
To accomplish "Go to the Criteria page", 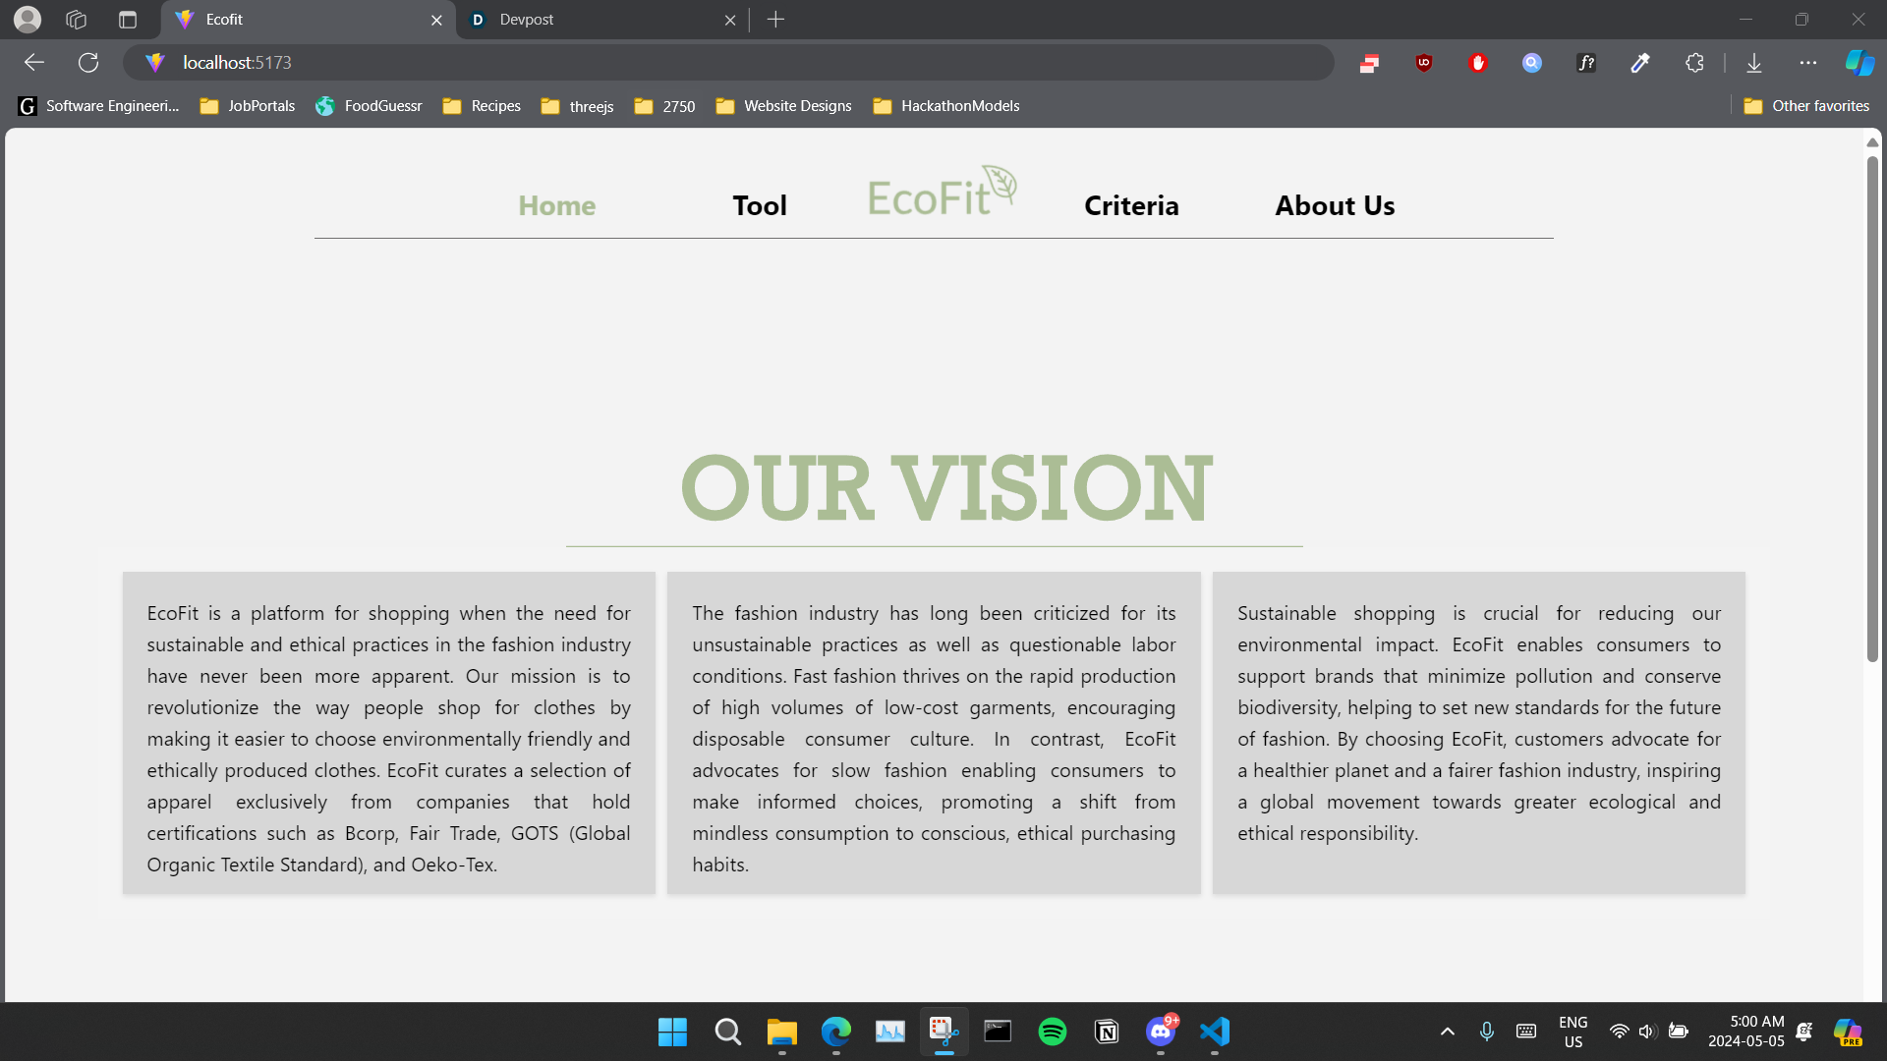I will tap(1131, 205).
